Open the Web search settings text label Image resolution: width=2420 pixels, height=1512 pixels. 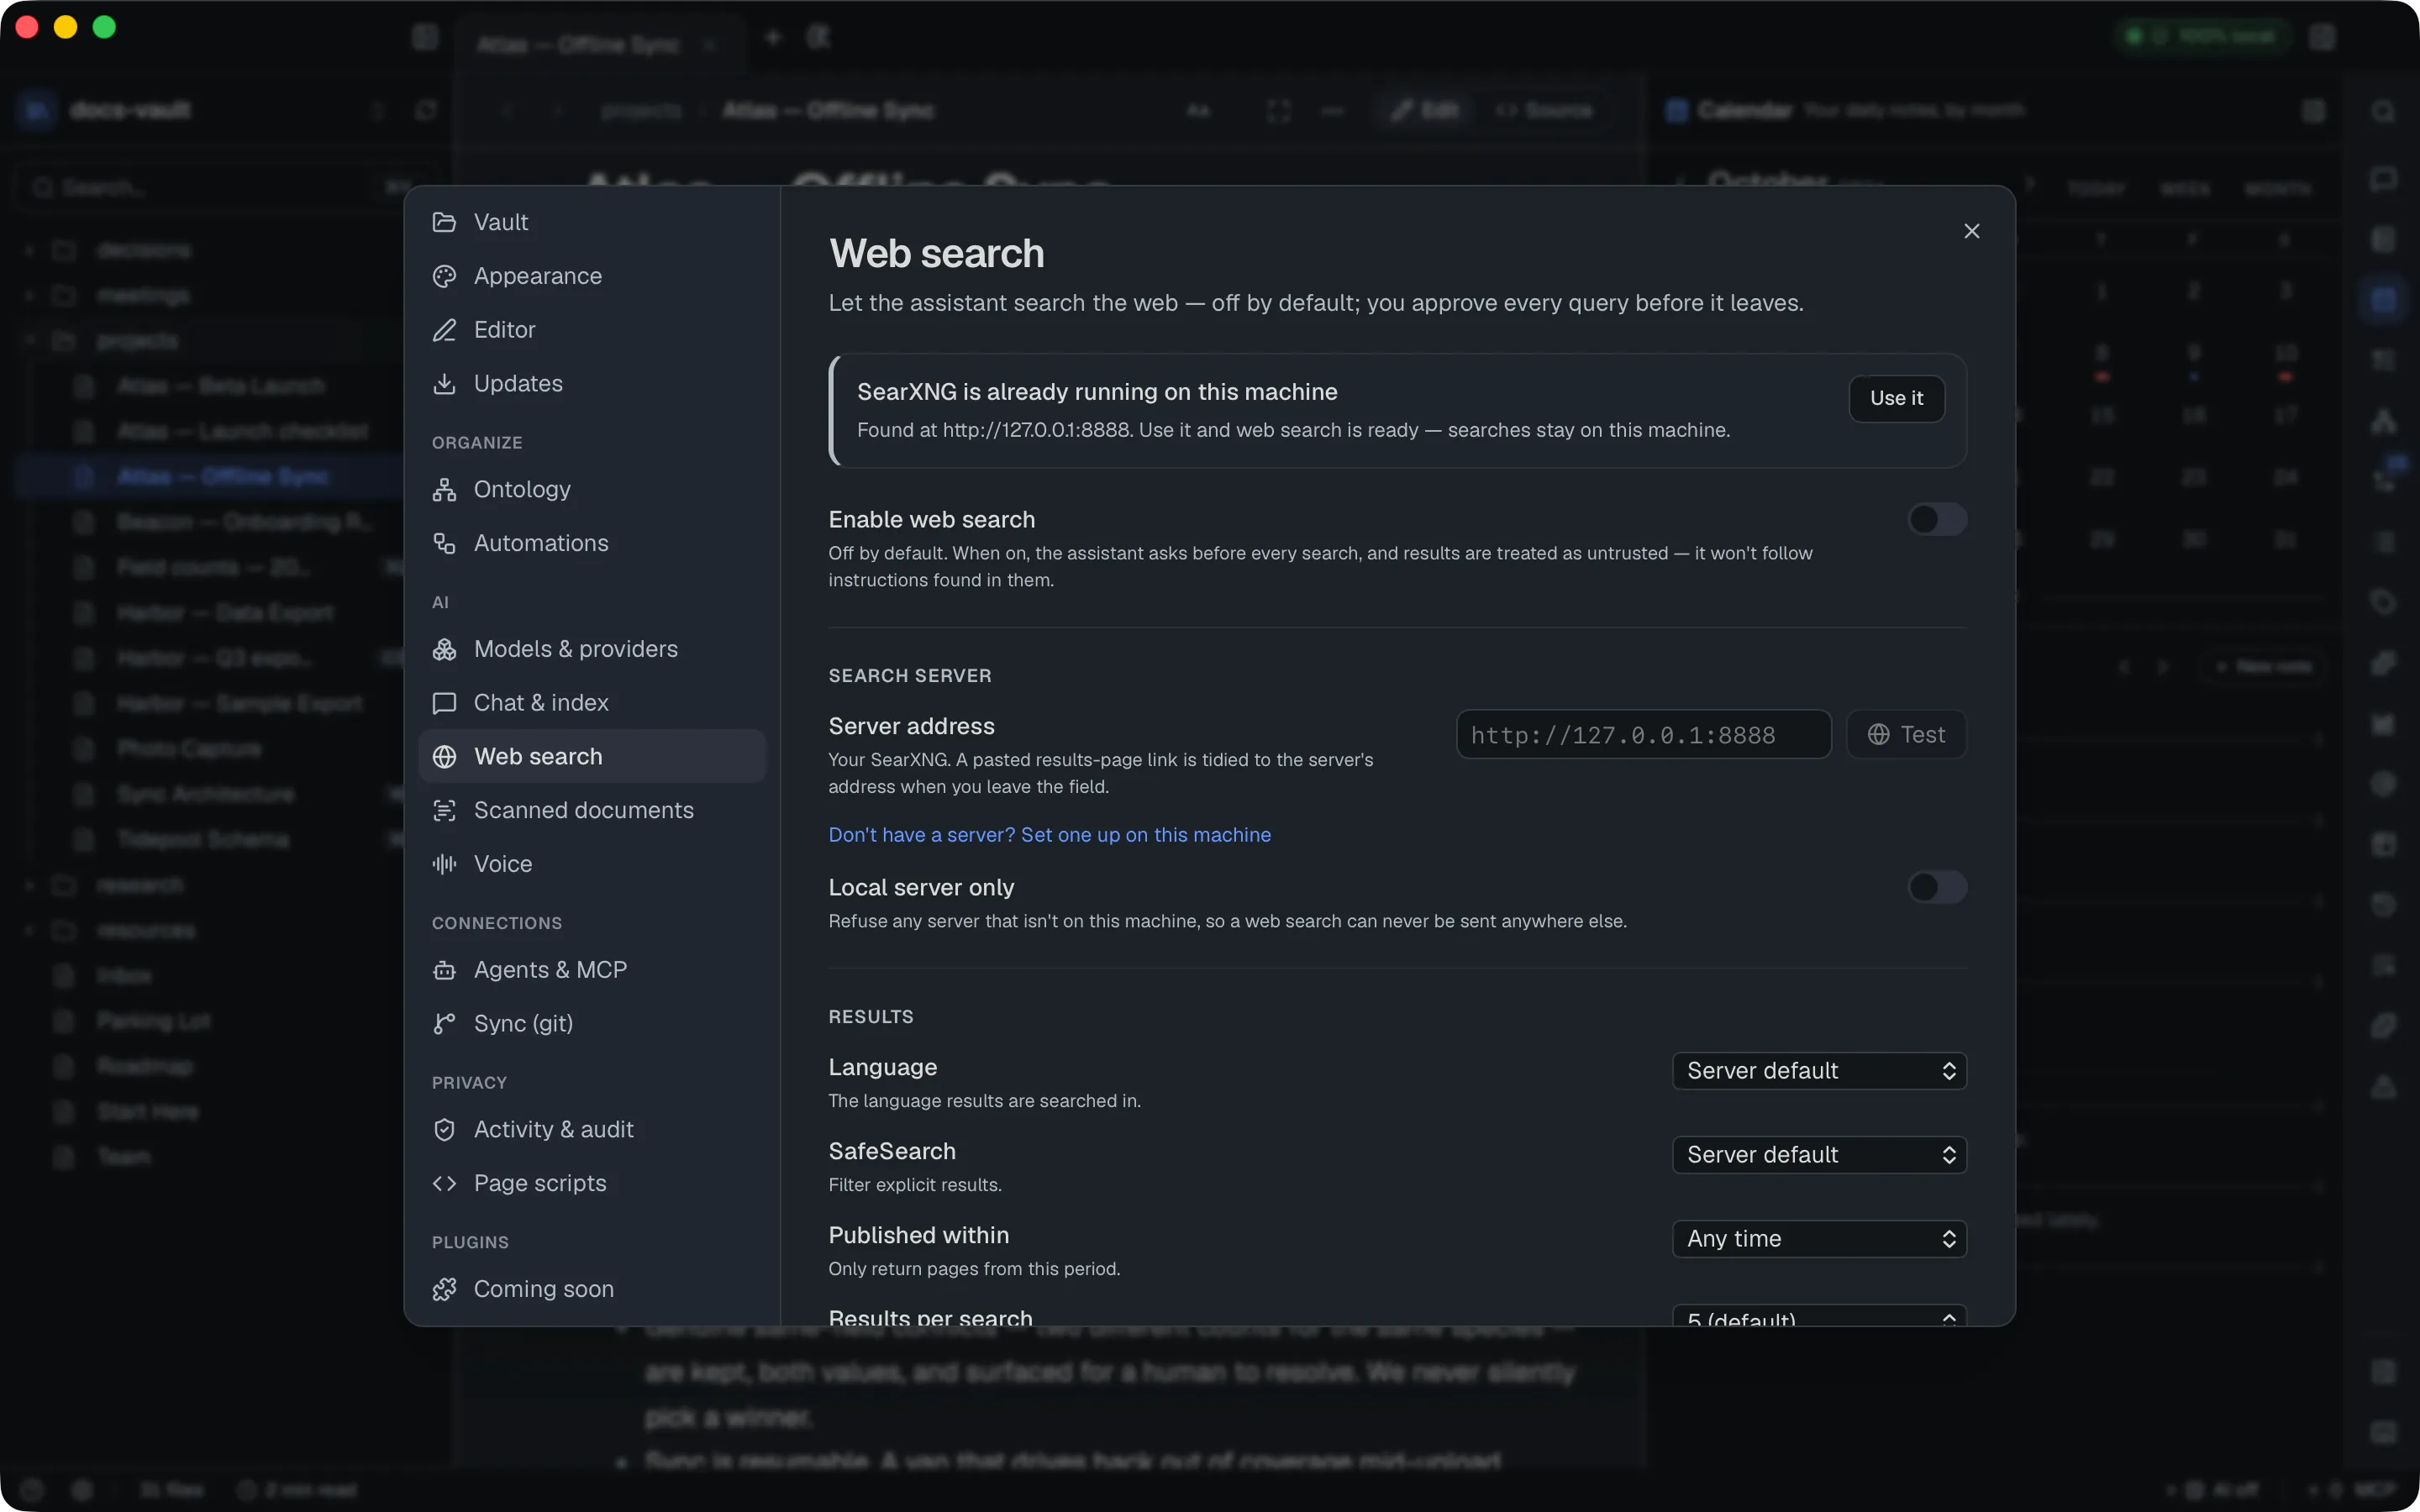tap(538, 757)
